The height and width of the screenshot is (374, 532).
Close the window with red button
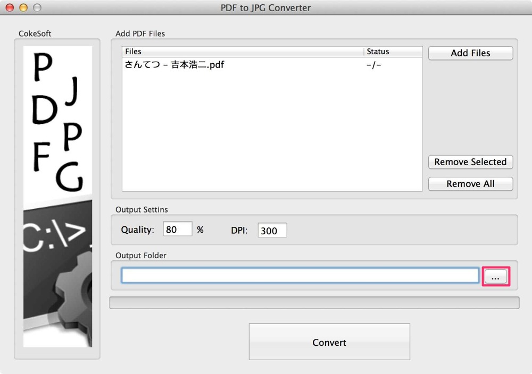click(x=10, y=7)
